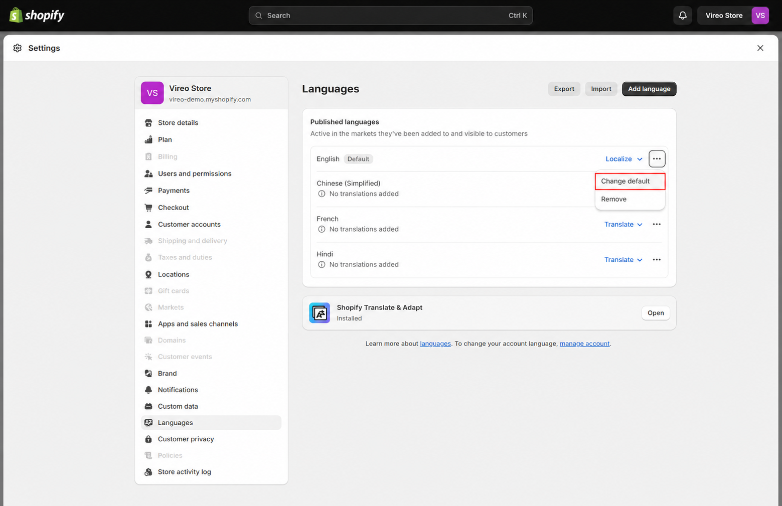Viewport: 782px width, 506px height.
Task: Click the VS store avatar in the sidebar
Action: coord(152,93)
